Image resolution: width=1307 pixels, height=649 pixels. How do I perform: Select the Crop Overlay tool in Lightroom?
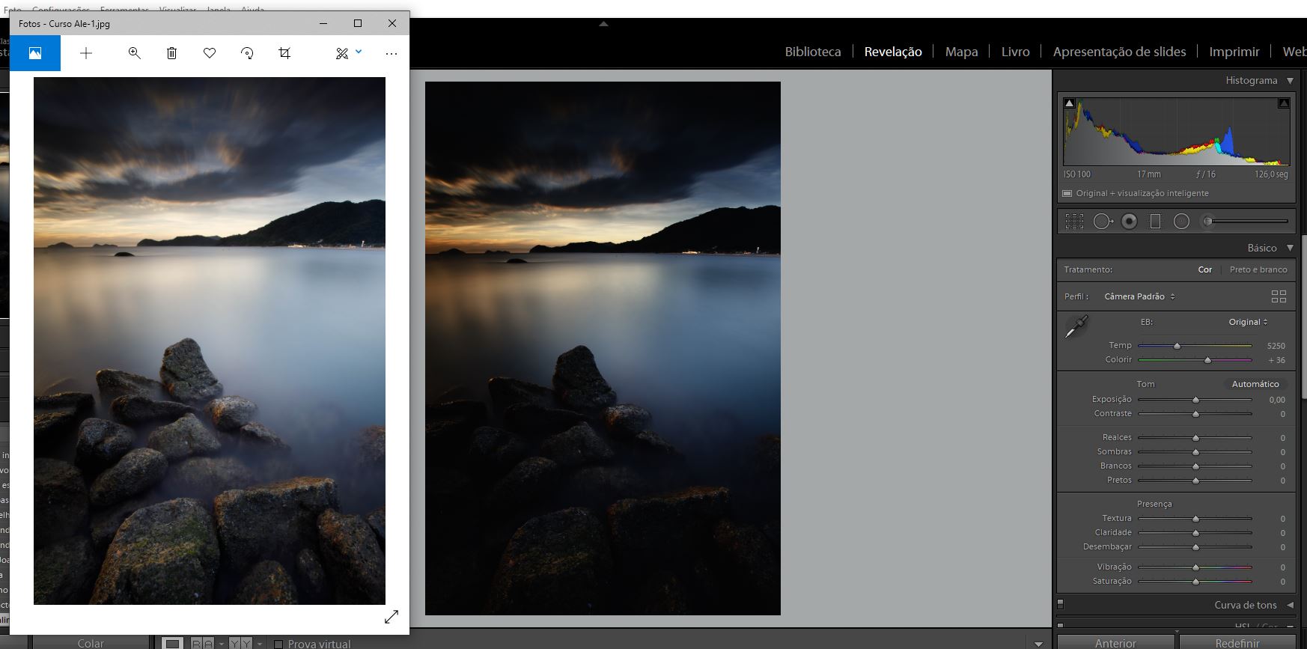pos(1074,222)
